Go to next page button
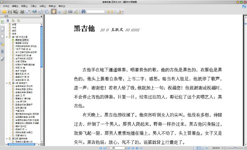 point(129,148)
